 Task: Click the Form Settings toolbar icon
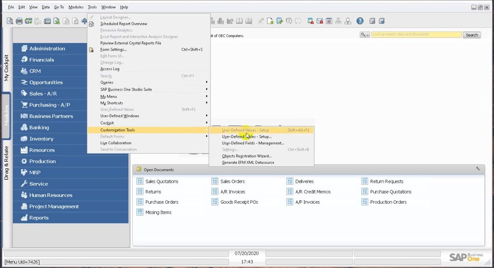[270, 21]
